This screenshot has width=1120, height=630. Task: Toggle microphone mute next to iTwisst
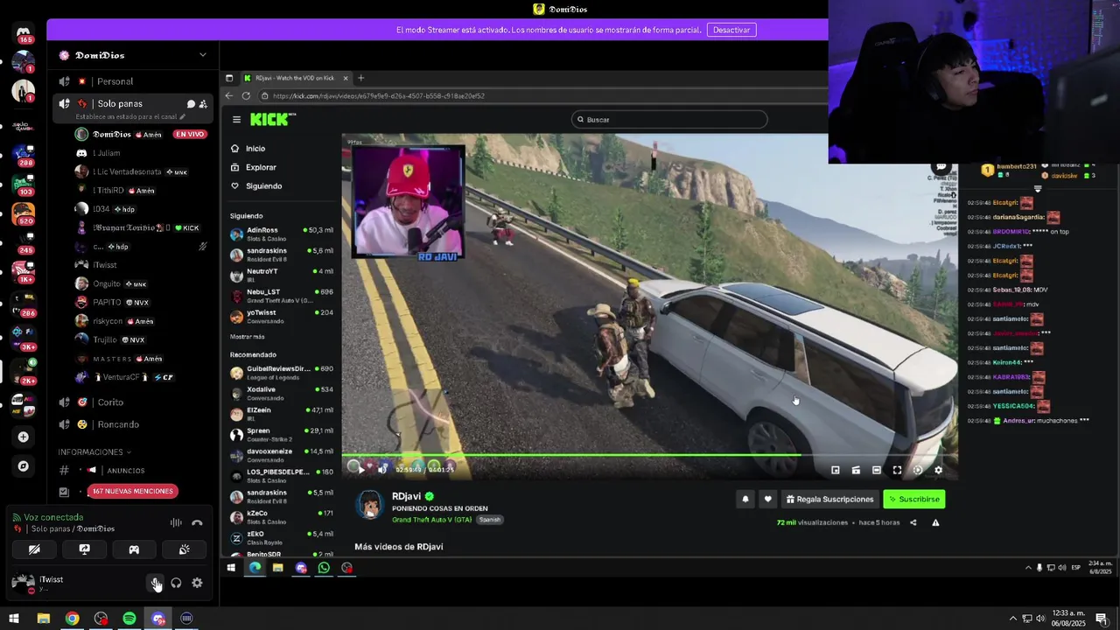click(x=155, y=583)
